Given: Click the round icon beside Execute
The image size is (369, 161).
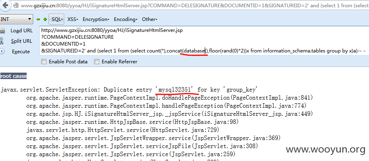Looking at the screenshot, I should (x=2, y=51).
